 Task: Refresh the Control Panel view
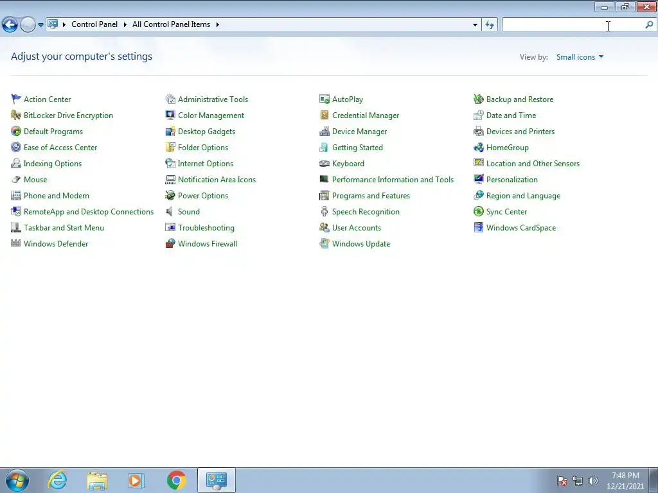489,25
